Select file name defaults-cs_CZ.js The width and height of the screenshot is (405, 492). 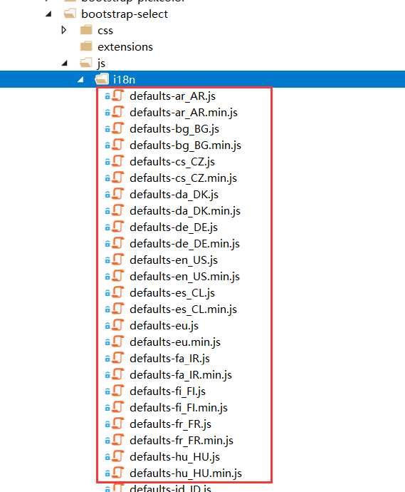[172, 162]
